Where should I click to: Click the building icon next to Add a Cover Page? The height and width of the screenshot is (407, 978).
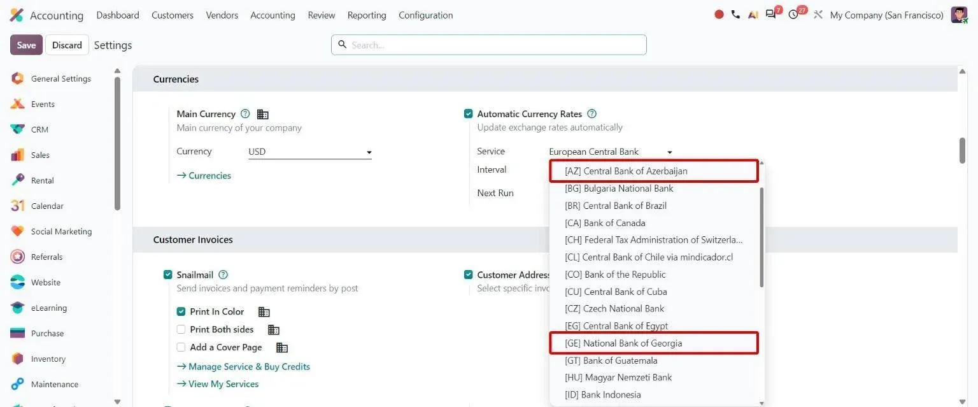point(281,348)
